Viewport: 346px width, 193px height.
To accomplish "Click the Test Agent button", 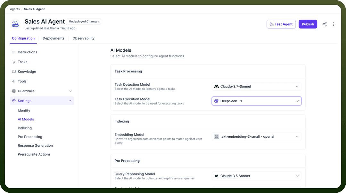I will pyautogui.click(x=281, y=24).
